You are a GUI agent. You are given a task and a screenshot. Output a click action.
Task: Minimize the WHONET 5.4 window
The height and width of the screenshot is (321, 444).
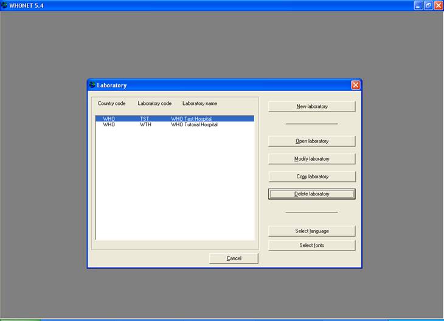(x=418, y=5)
